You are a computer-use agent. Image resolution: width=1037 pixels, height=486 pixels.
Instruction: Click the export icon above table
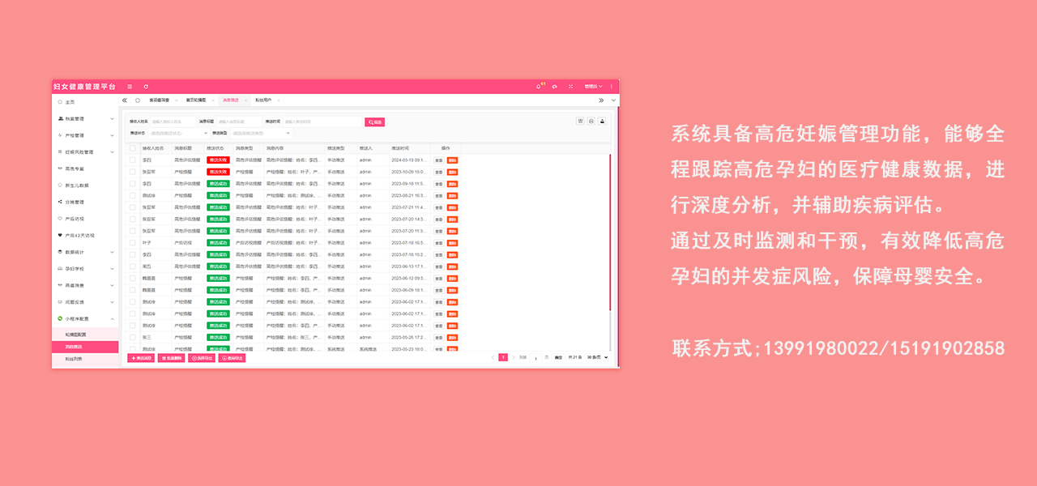[603, 121]
